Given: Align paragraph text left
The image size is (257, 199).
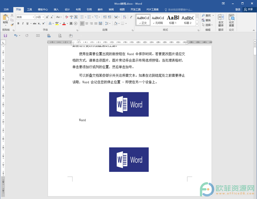Looking at the screenshot, I should [x=82, y=23].
